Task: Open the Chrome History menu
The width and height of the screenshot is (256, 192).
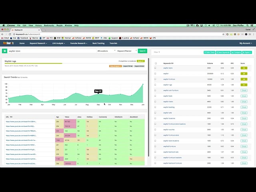Action: 38,26
